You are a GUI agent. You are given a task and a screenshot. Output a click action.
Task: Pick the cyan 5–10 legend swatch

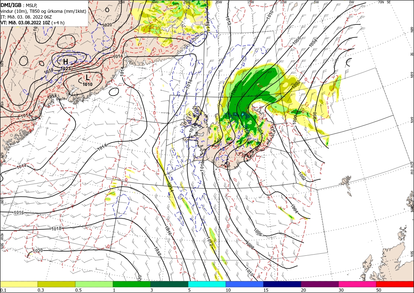[x=207, y=284]
